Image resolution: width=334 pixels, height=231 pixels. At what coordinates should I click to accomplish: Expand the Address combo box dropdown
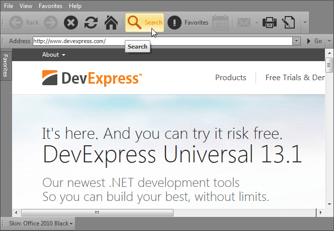pos(296,41)
